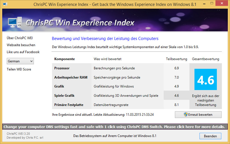Screen dimensions: 230x144
Task: Click the ChrisPC WEI 3.20 version text
Action: pos(18,134)
